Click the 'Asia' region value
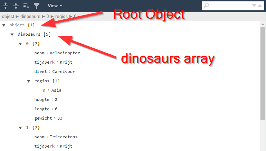Screen dimensions: 266x151 tap(56, 90)
